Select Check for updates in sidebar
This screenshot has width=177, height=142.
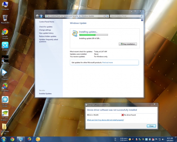(x=46, y=27)
